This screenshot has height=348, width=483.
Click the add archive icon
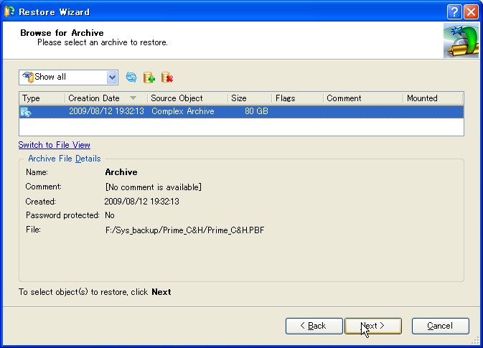[x=149, y=77]
